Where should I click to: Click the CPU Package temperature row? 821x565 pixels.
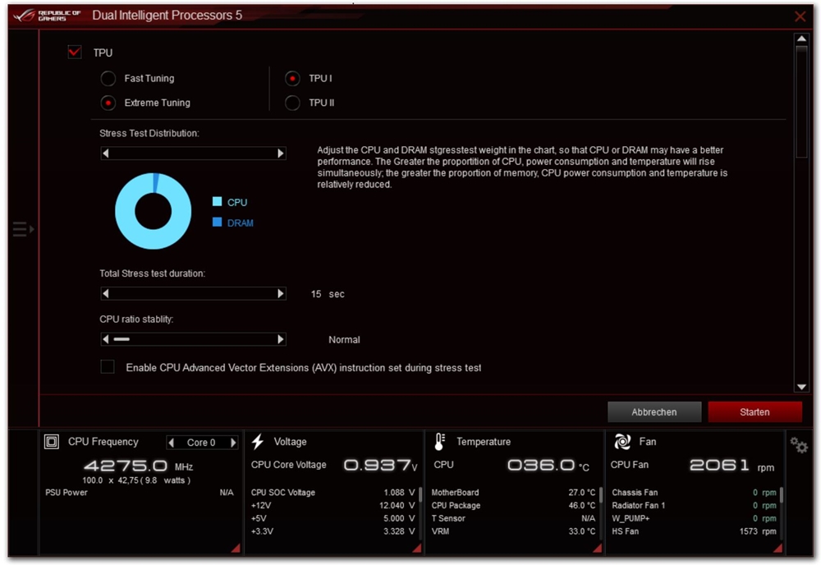(513, 506)
